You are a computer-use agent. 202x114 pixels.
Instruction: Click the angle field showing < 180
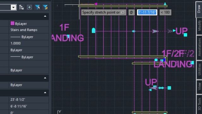(x=165, y=12)
